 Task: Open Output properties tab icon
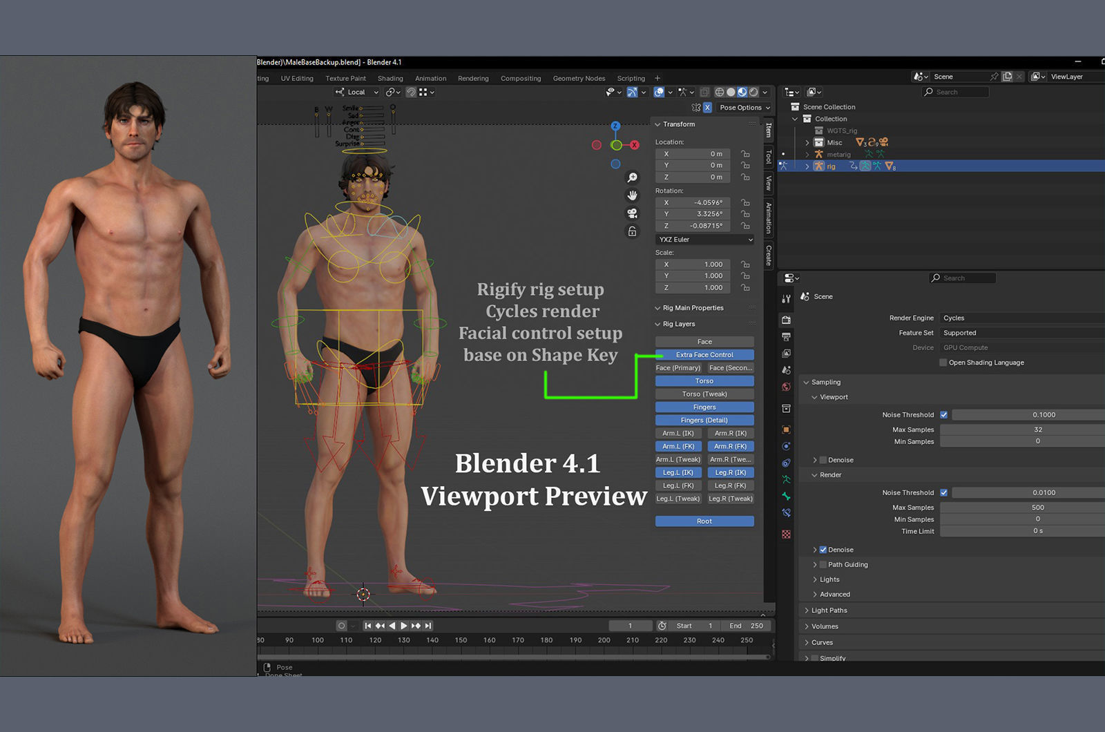[786, 336]
